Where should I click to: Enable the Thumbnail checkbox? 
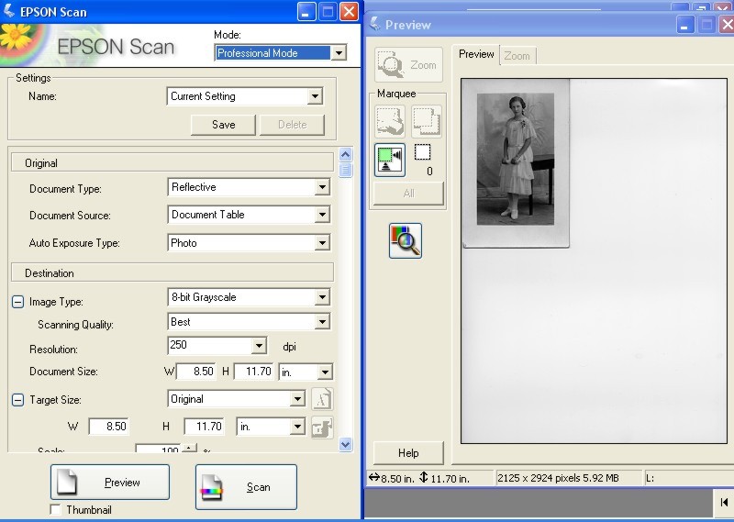(x=56, y=510)
